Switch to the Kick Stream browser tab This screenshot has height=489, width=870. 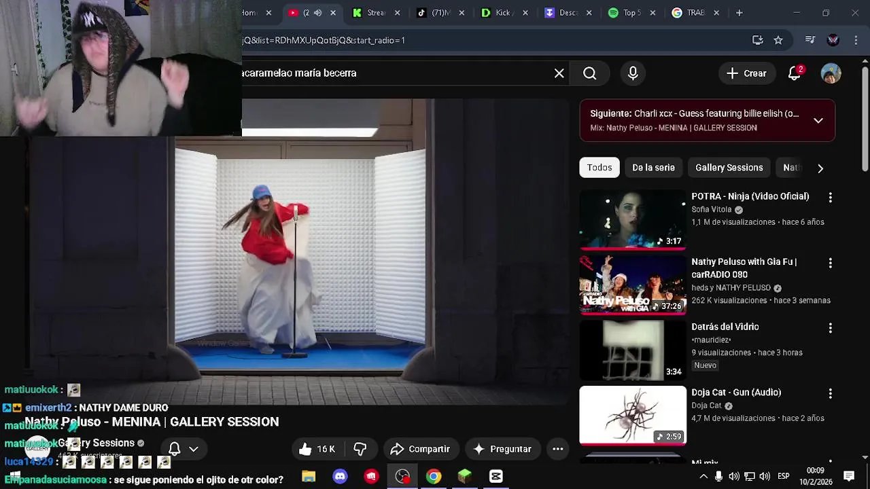[x=376, y=13]
